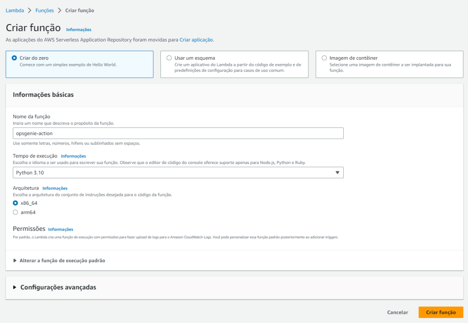
Task: Click the orange 'Criar função' button
Action: pyautogui.click(x=441, y=312)
